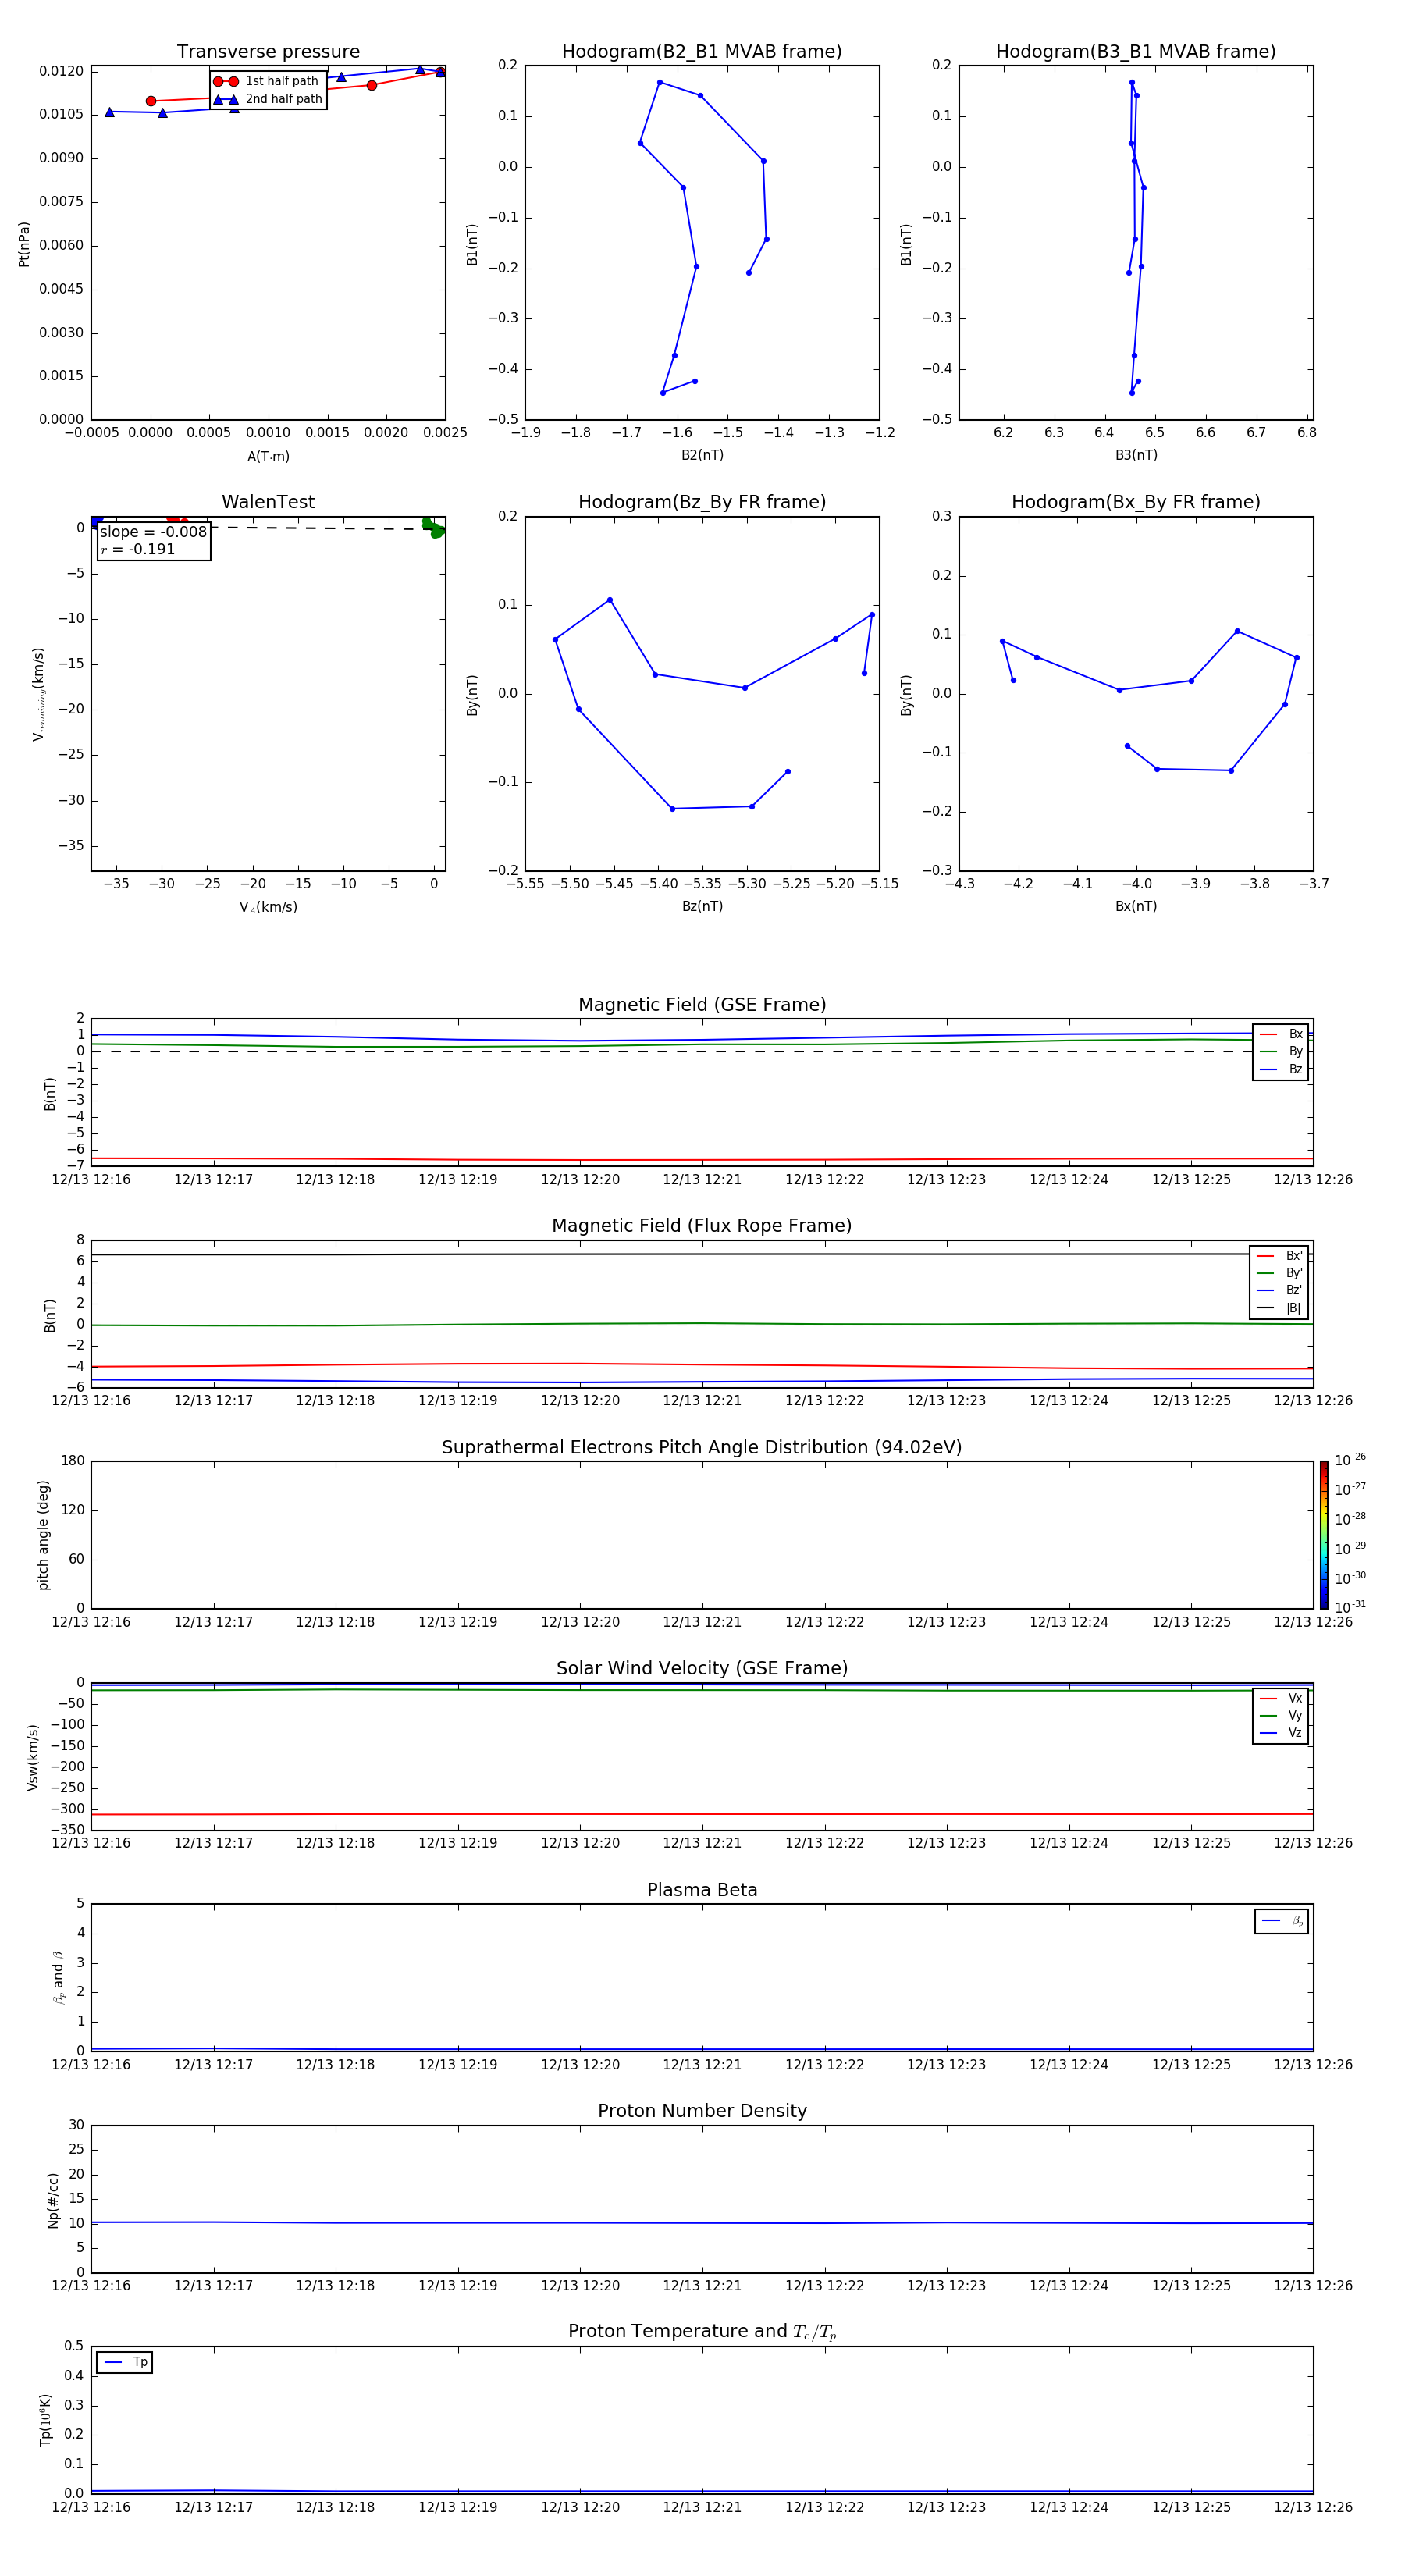
Task: Click the 'B2(nT)' x-axis label
Action: pyautogui.click(x=702, y=455)
